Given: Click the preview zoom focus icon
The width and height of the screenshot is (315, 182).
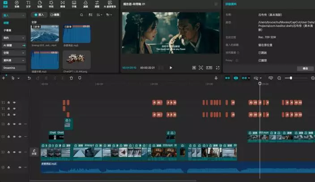Looking at the screenshot, I should [x=201, y=68].
